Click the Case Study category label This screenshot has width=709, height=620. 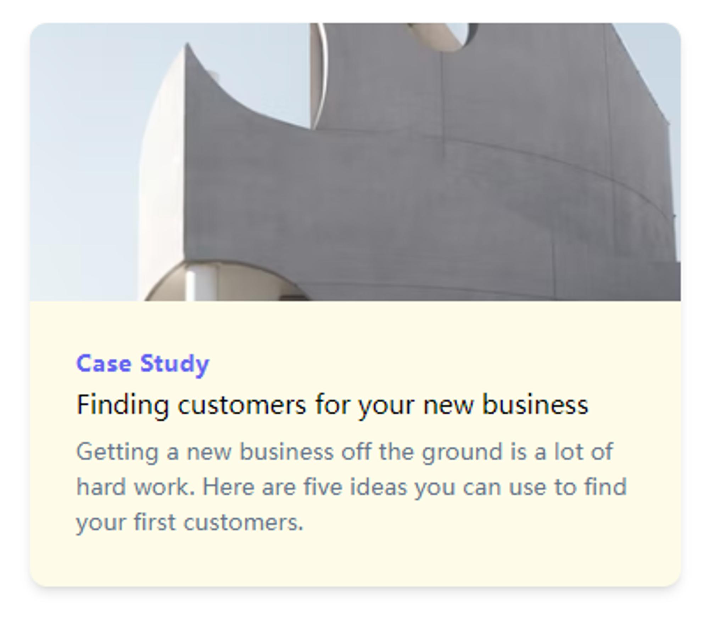(143, 364)
